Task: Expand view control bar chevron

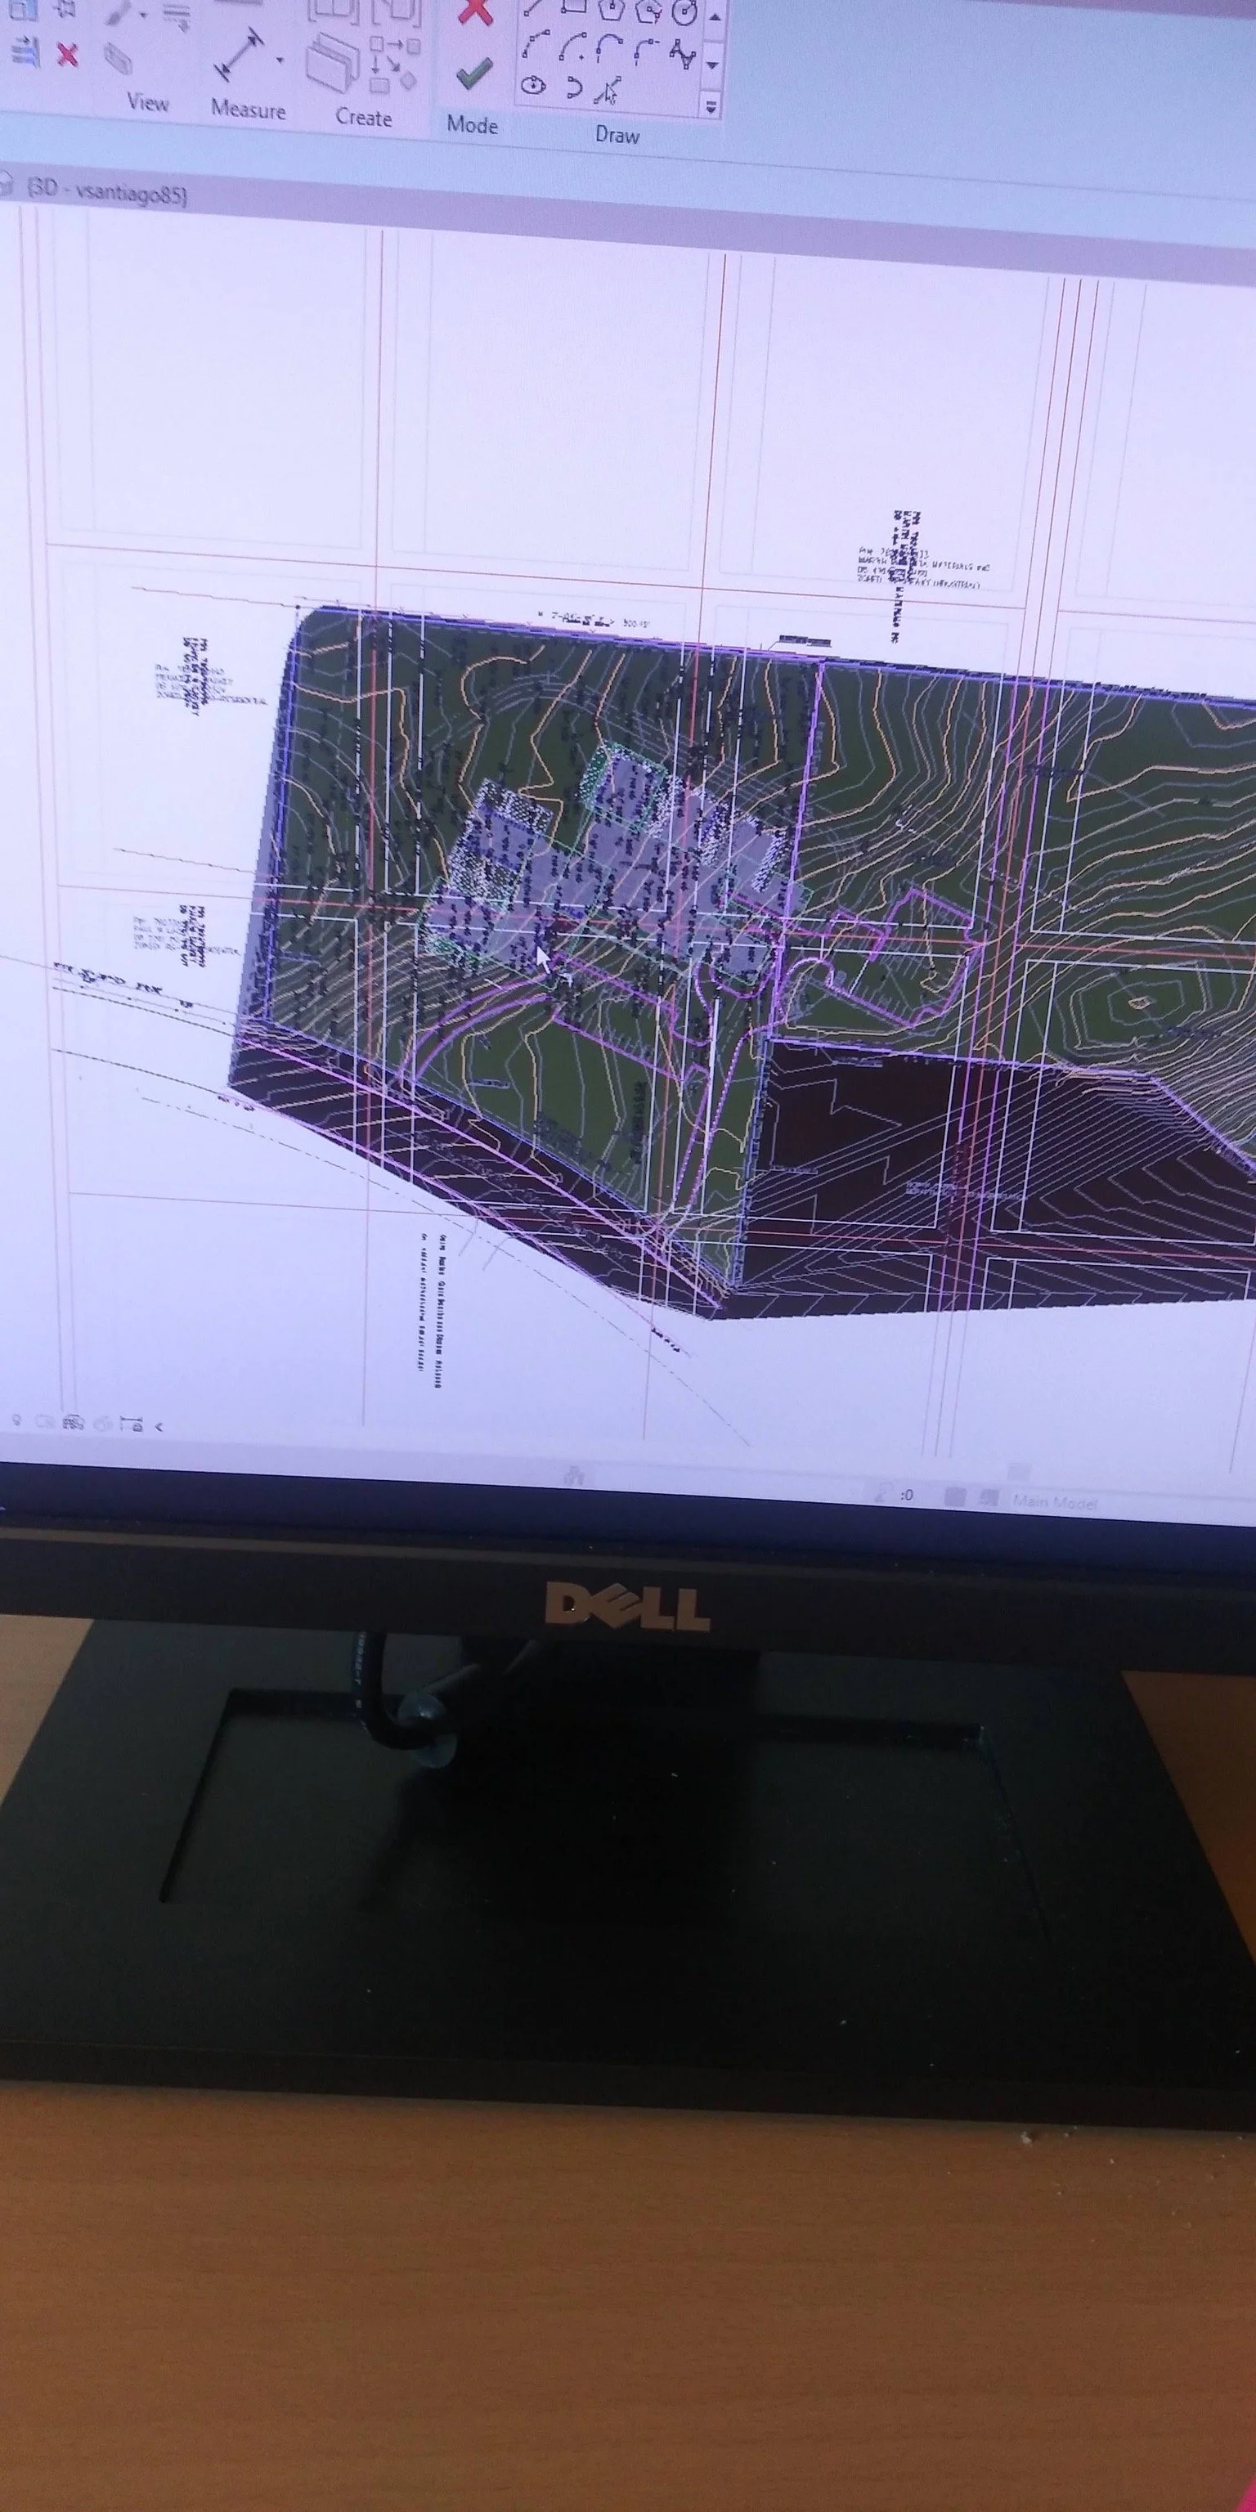Action: pyautogui.click(x=159, y=1427)
